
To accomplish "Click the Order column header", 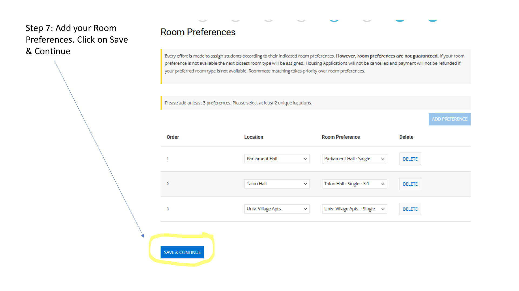I will pyautogui.click(x=173, y=137).
